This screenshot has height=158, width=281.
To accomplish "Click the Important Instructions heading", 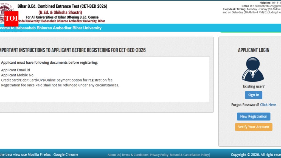I will pyautogui.click(x=72, y=50).
